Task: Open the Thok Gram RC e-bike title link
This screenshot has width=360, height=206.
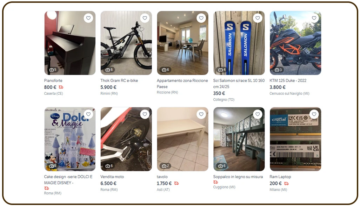Action: [119, 80]
